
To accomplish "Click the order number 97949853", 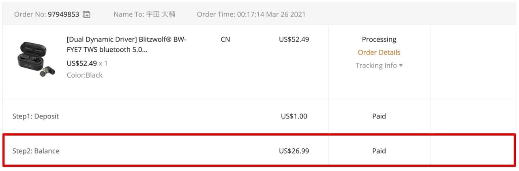I will [63, 15].
